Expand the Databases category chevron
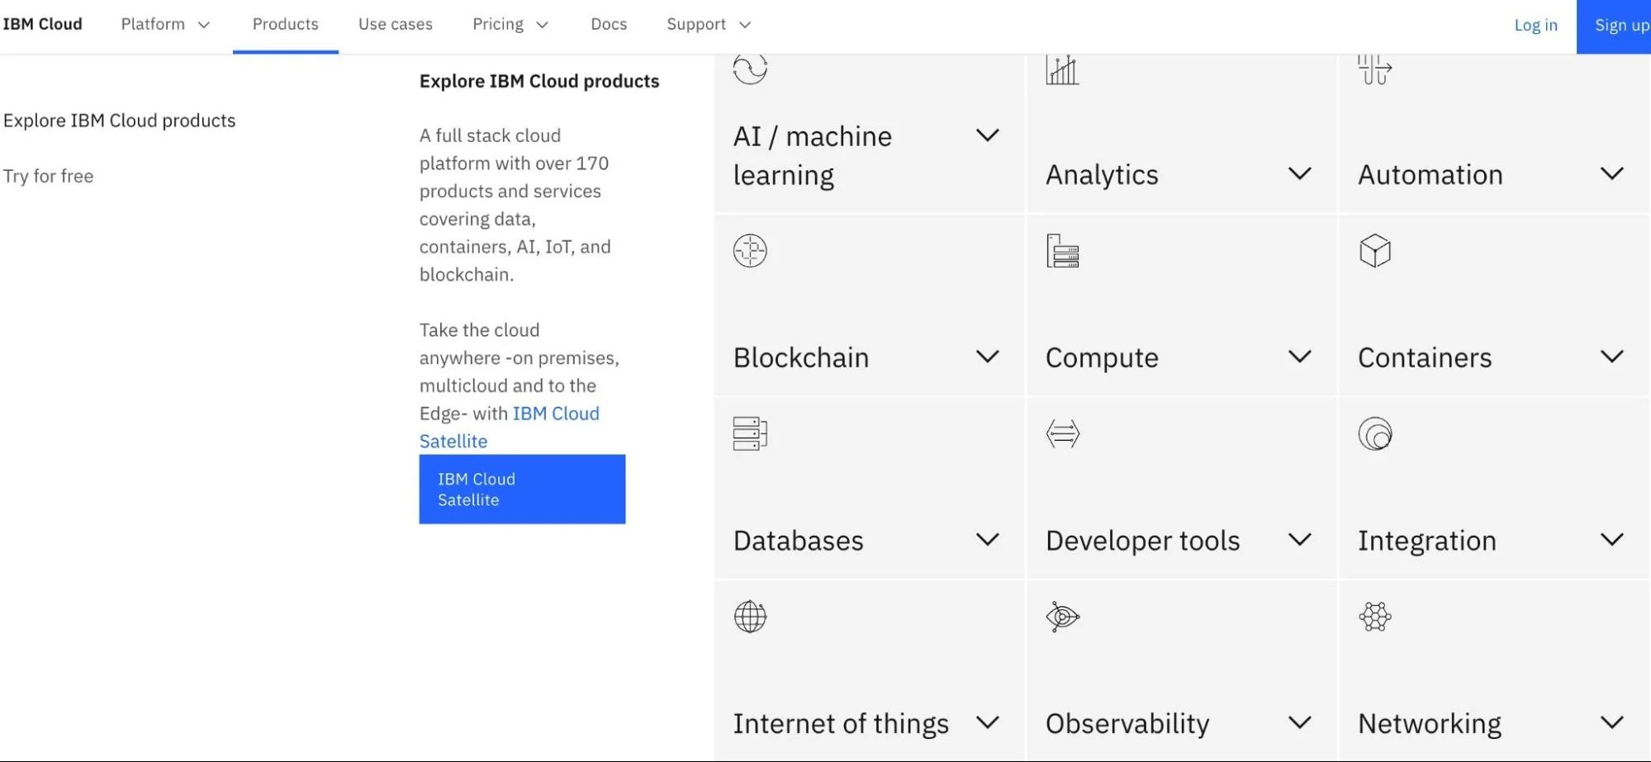 pyautogui.click(x=988, y=540)
